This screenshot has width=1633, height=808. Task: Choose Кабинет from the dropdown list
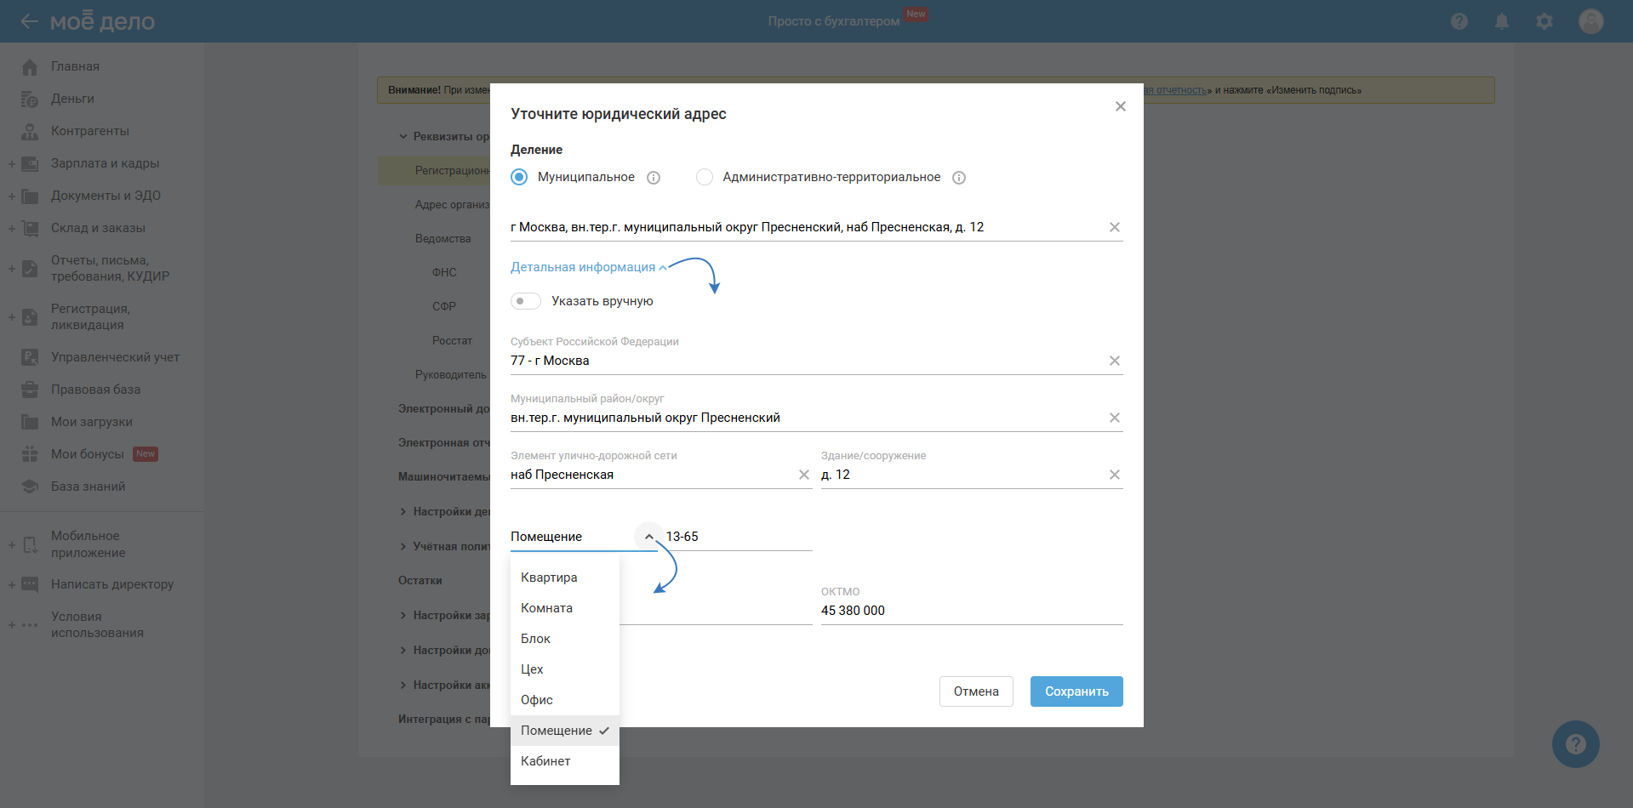click(x=565, y=761)
